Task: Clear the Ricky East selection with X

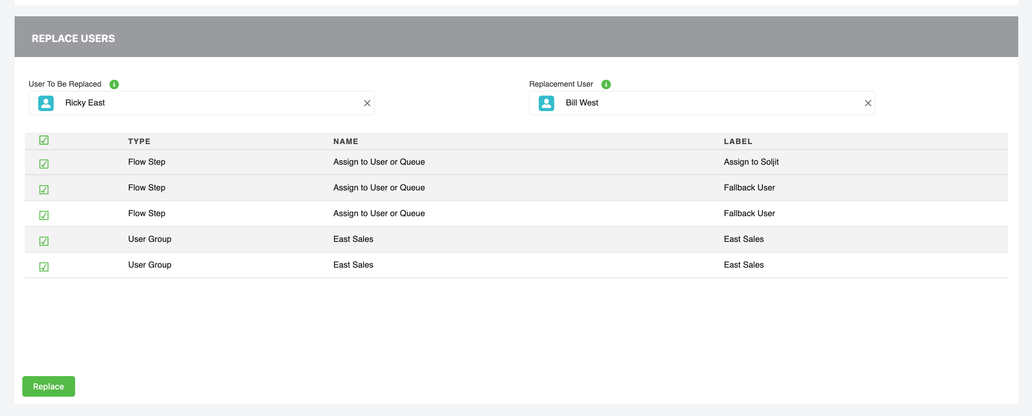Action: pos(367,103)
